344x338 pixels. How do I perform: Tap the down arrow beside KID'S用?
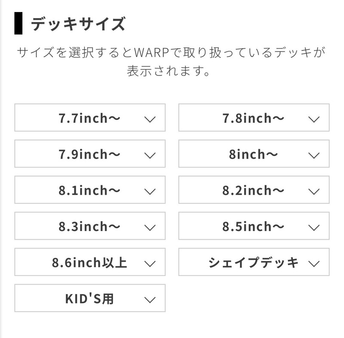[x=150, y=299]
